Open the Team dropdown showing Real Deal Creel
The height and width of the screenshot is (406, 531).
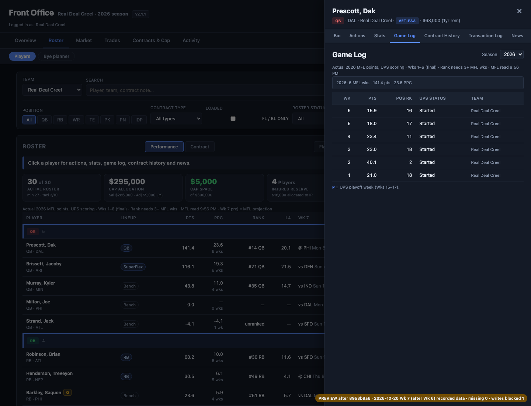coord(52,90)
